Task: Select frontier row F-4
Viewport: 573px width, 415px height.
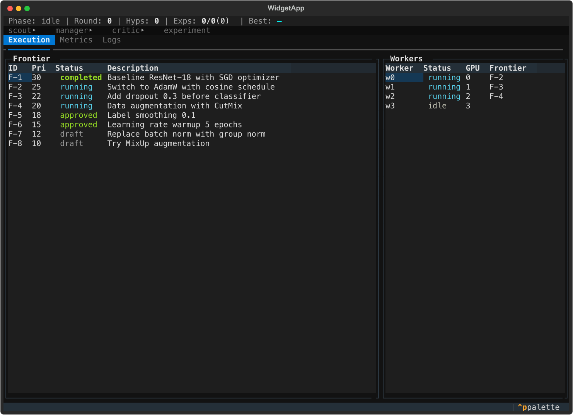Action: click(192, 106)
